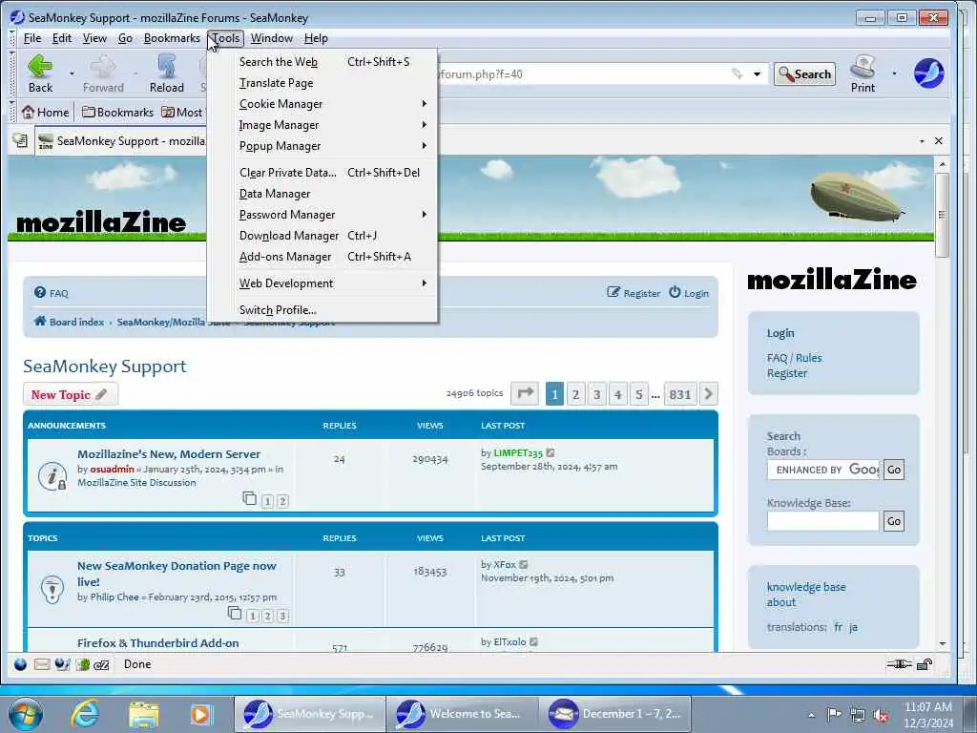The image size is (977, 733).
Task: Click in the Knowledge Base search field
Action: coord(823,521)
